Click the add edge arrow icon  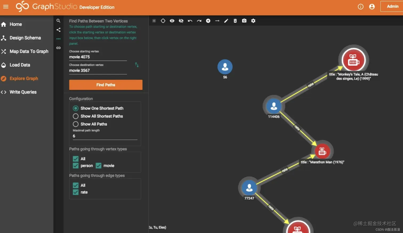click(x=217, y=21)
